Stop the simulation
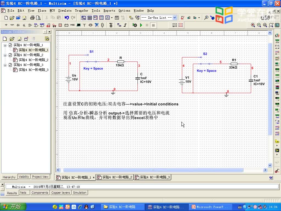 pyautogui.click(x=153, y=25)
